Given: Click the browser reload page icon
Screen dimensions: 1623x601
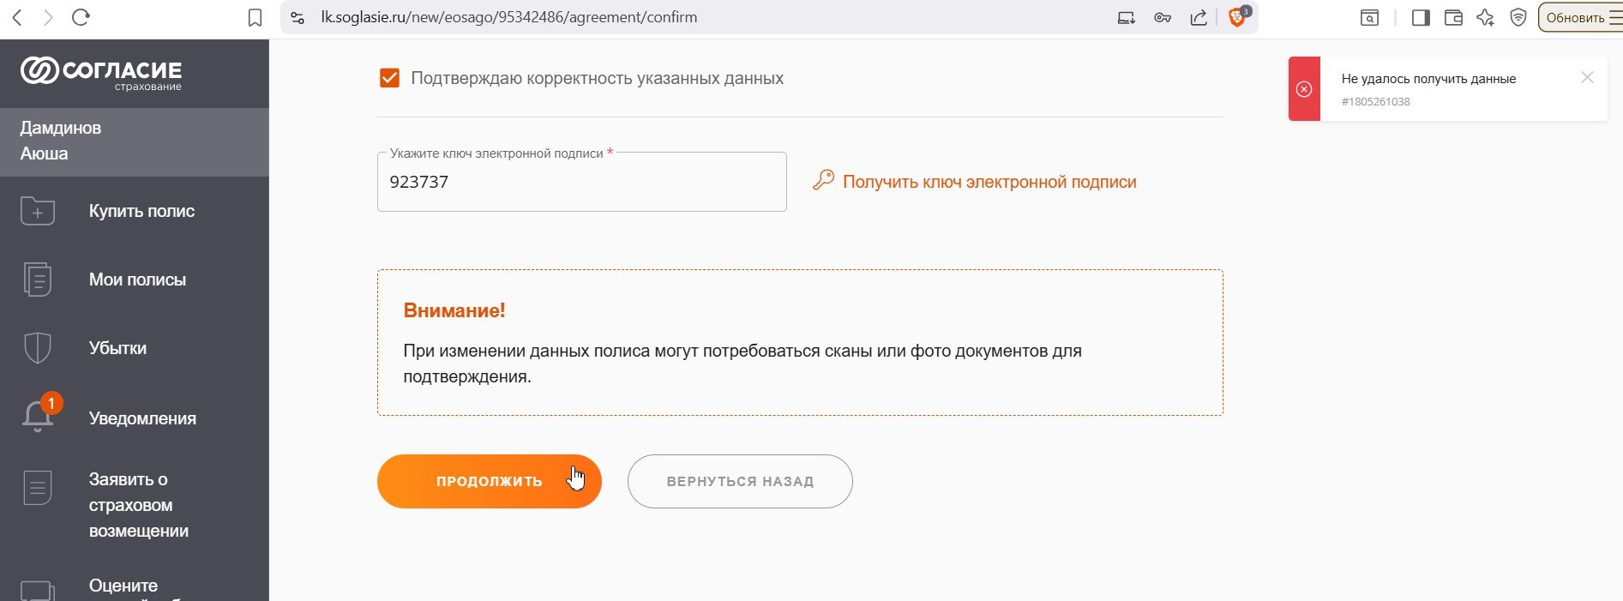Looking at the screenshot, I should pos(81,17).
